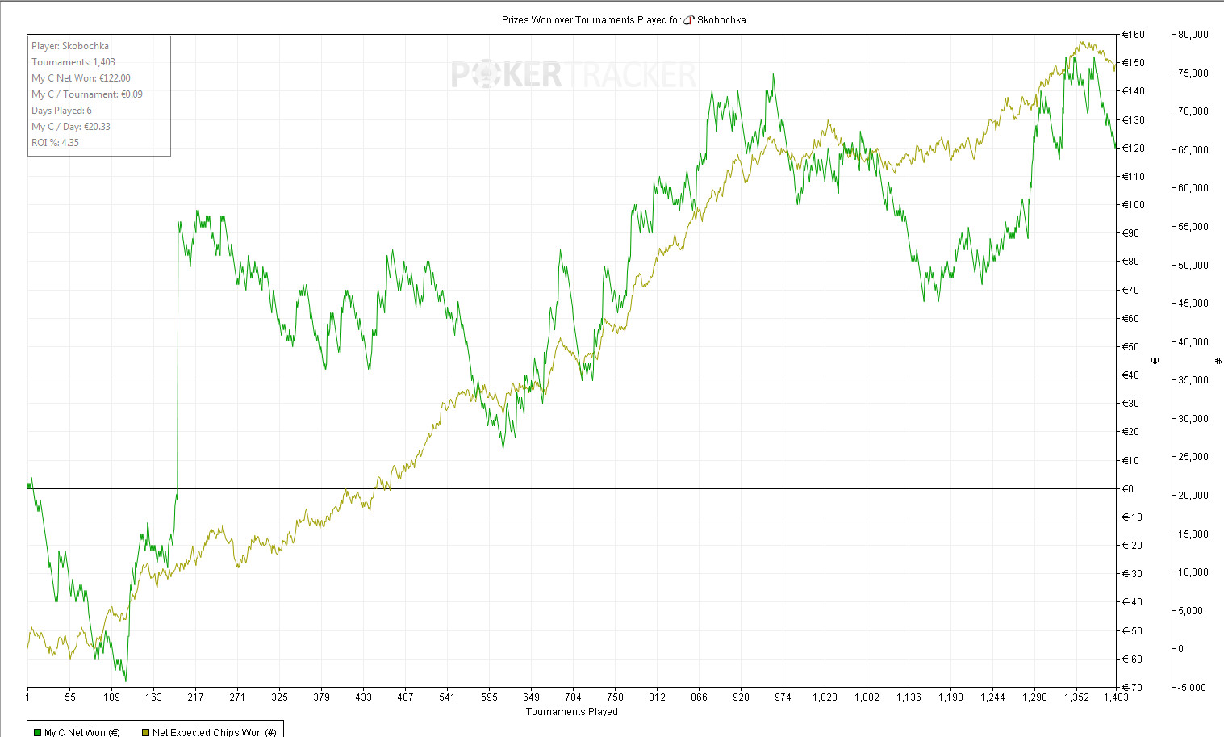Viewport: 1224px width, 737px height.
Task: Click the Tournaments Played x-axis label
Action: click(571, 712)
